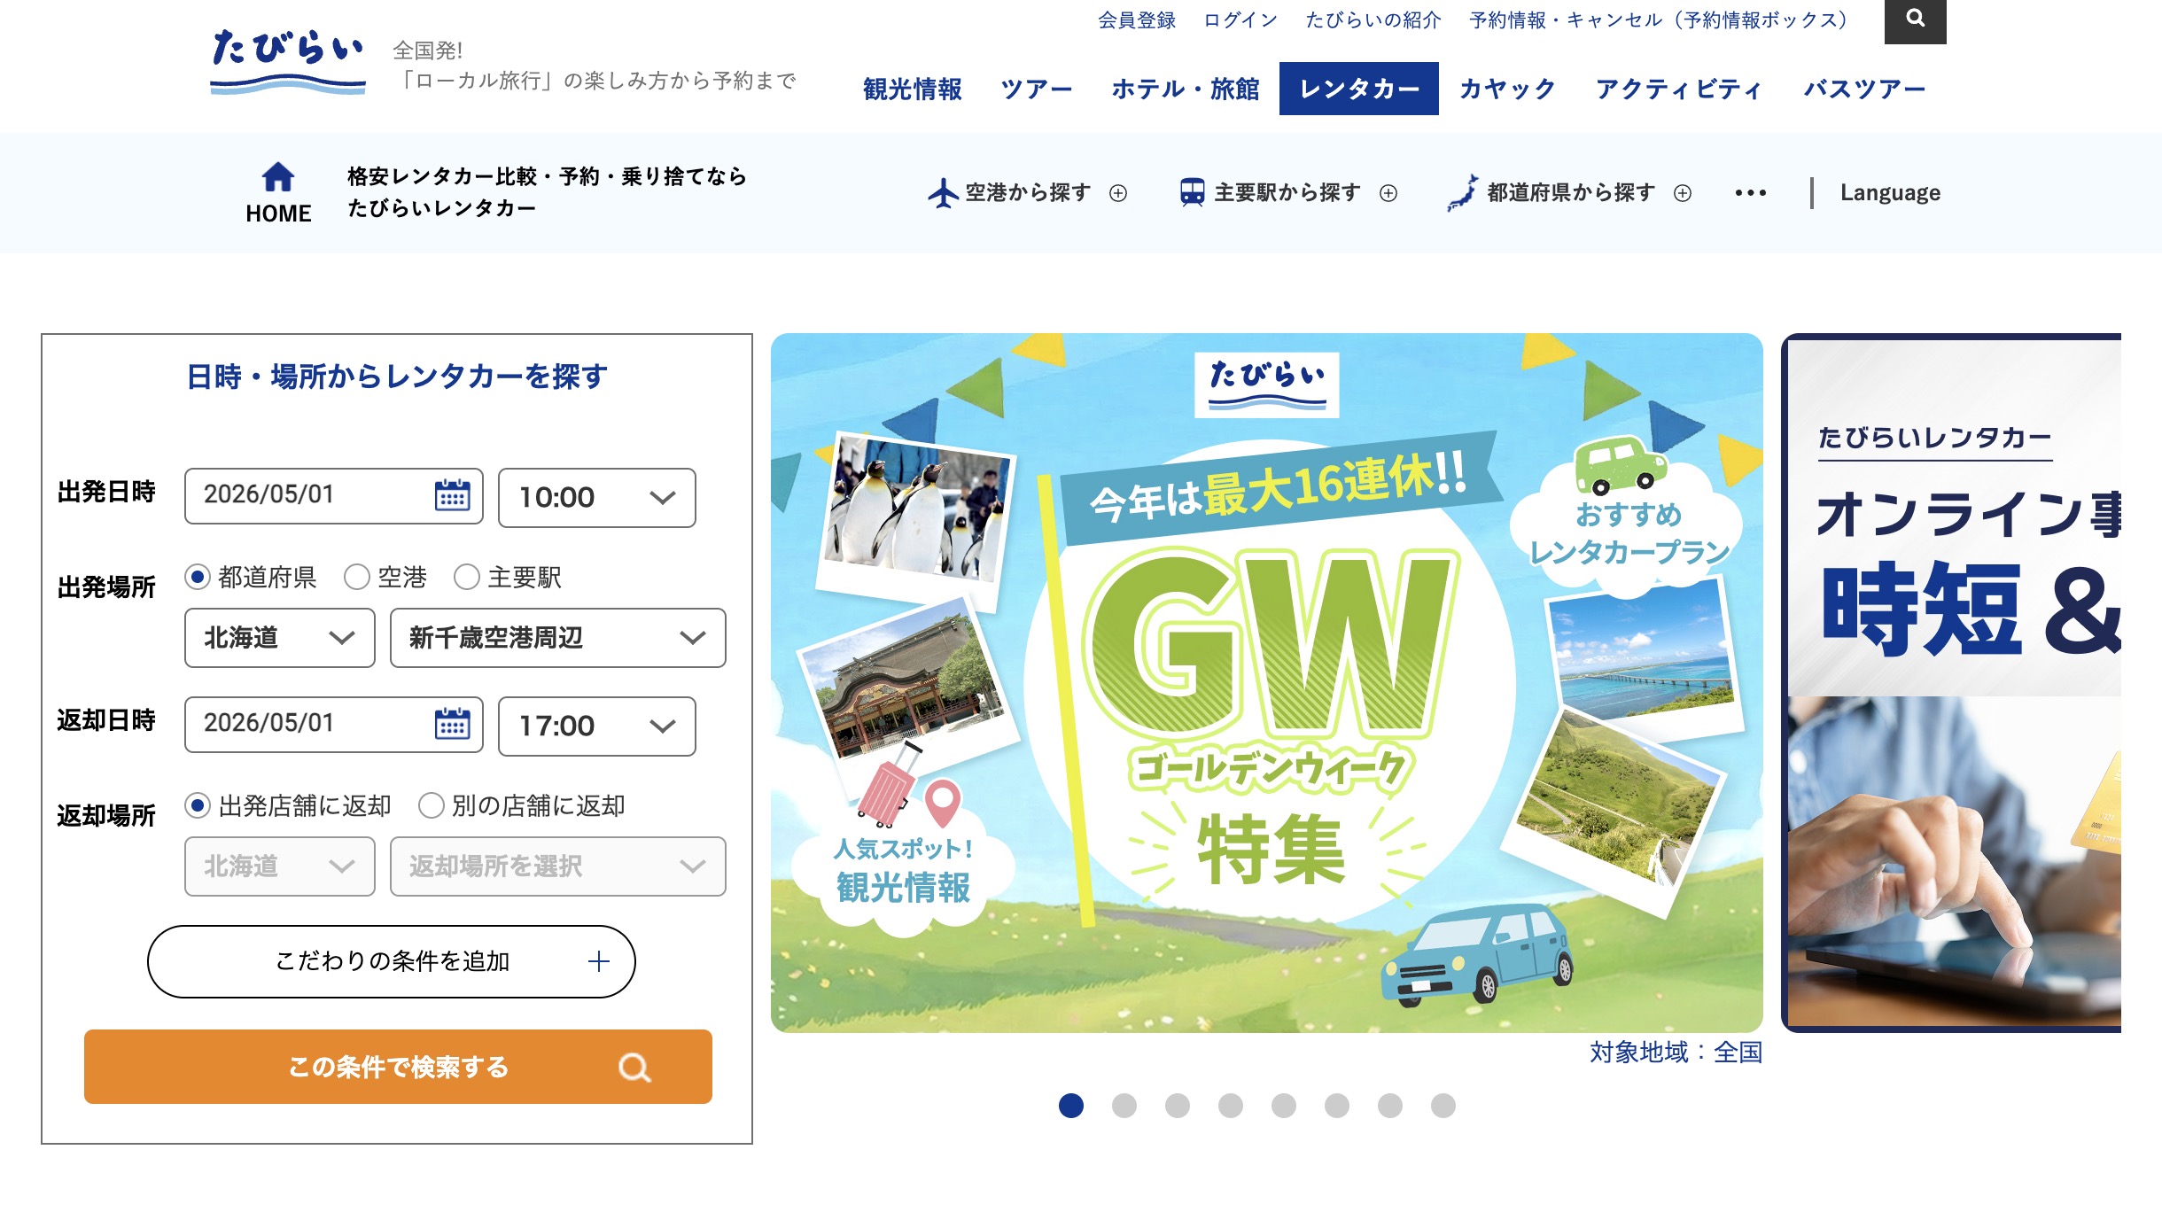The width and height of the screenshot is (2162, 1212).
Task: Open the departure date calendar icon
Action: pos(453,495)
